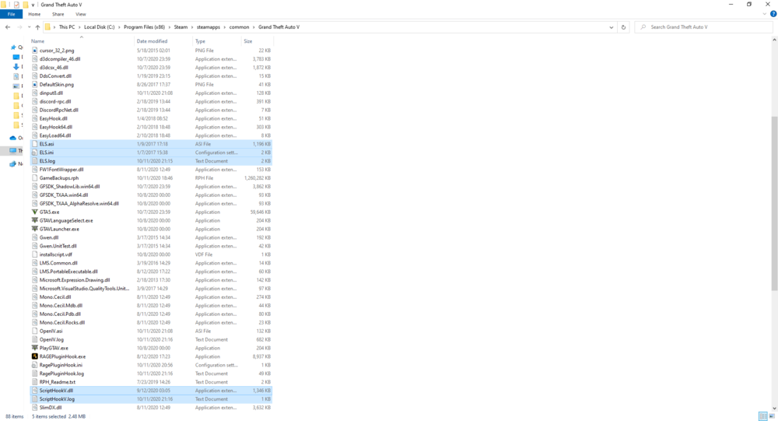Click the GTA5.exe application icon
The height and width of the screenshot is (421, 778).
point(35,212)
